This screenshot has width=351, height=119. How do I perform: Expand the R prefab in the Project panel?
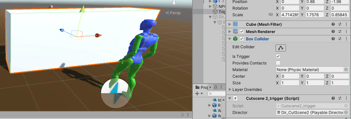210,105
